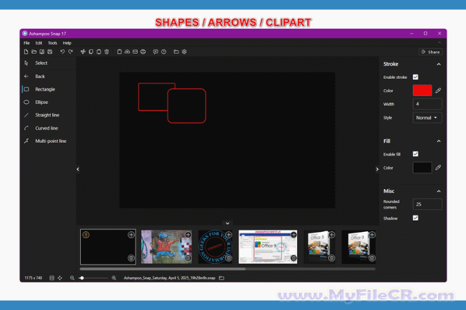Select the Curved line tool
Image resolution: width=466 pixels, height=310 pixels.
(48, 128)
